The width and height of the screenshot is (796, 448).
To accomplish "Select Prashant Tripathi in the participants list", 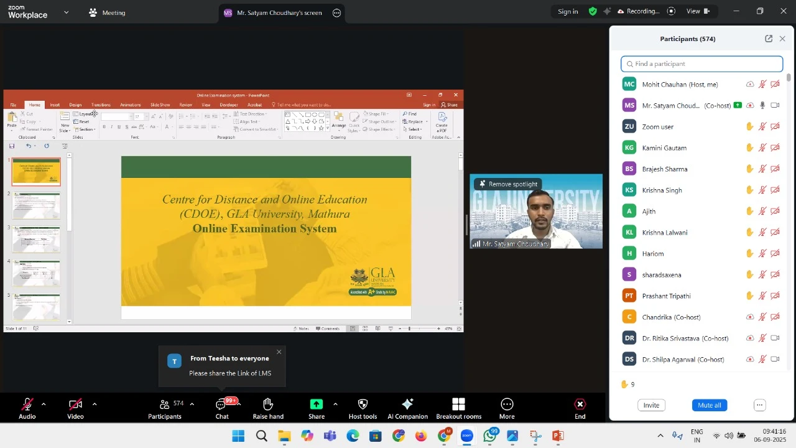I will tap(667, 296).
